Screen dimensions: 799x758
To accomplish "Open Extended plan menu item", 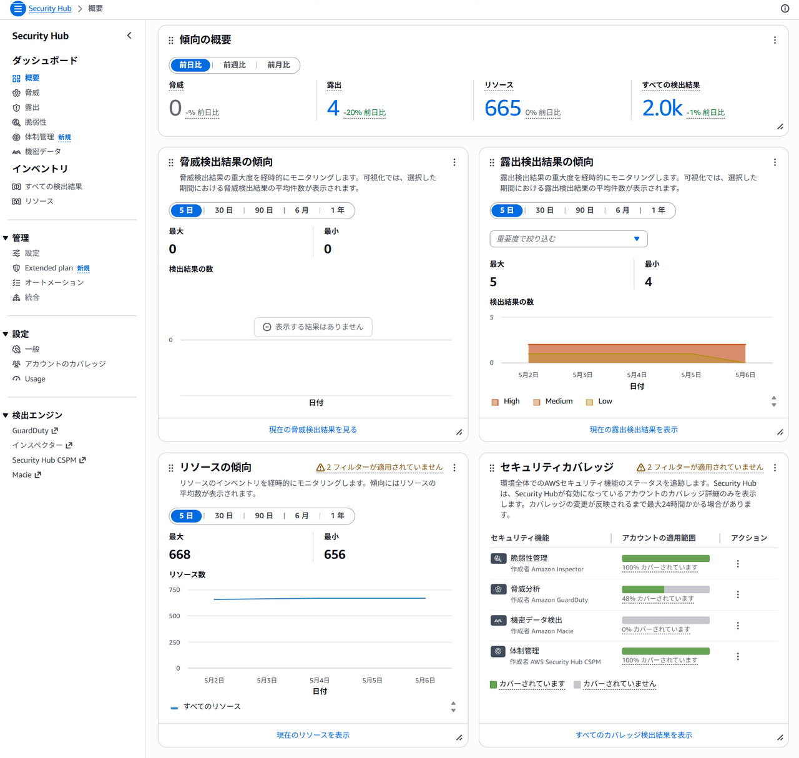I will point(49,268).
